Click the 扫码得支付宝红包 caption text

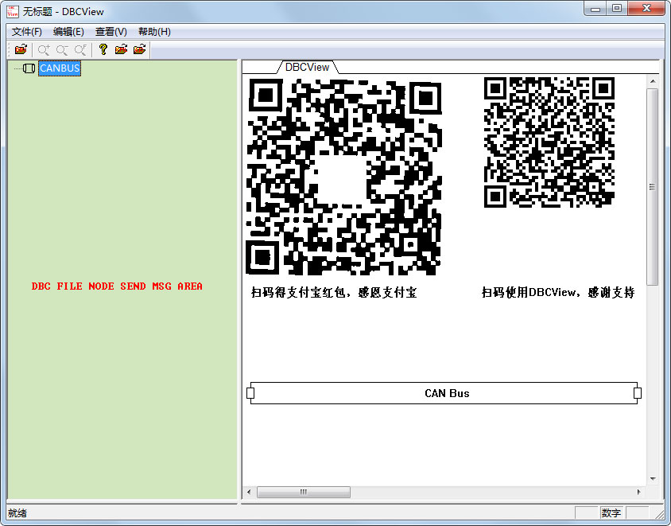click(334, 293)
